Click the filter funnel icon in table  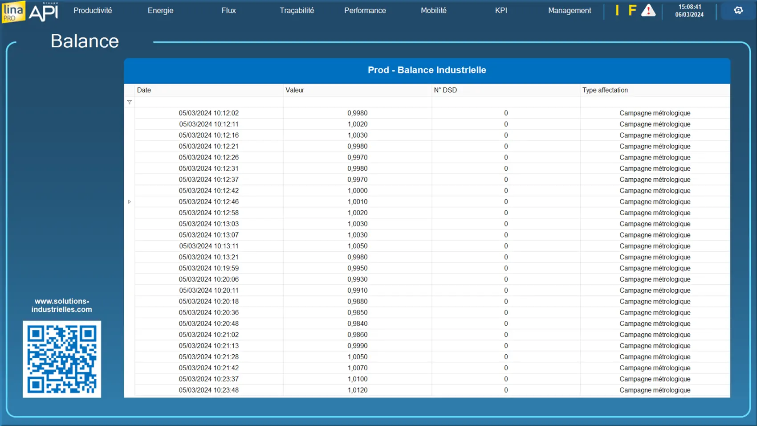click(130, 102)
